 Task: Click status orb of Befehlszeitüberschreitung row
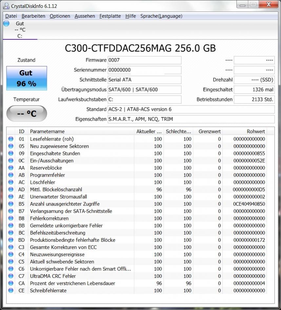(x=11, y=233)
